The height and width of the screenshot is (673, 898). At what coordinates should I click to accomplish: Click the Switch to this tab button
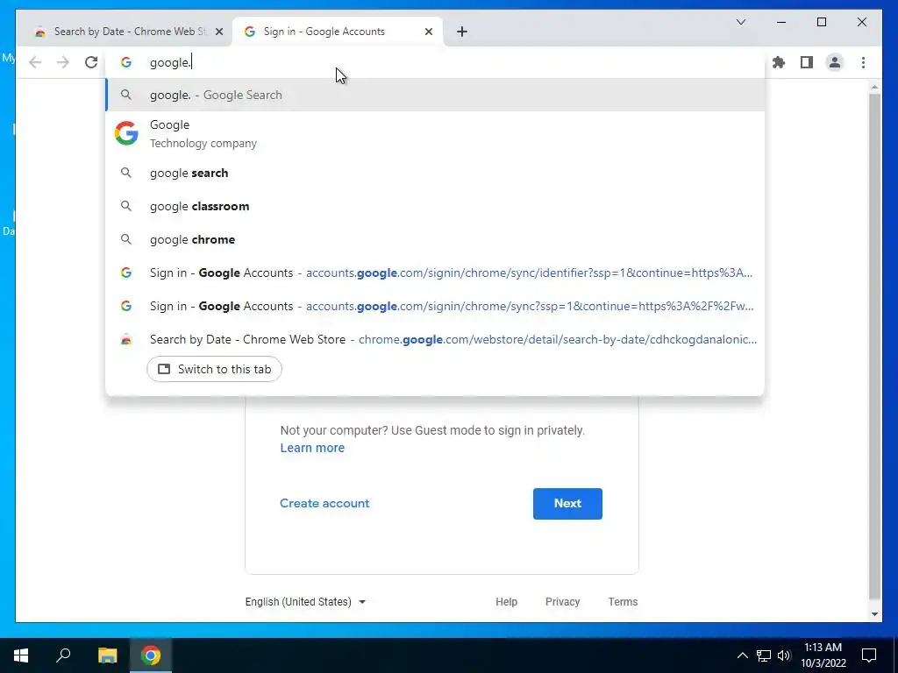pos(214,369)
